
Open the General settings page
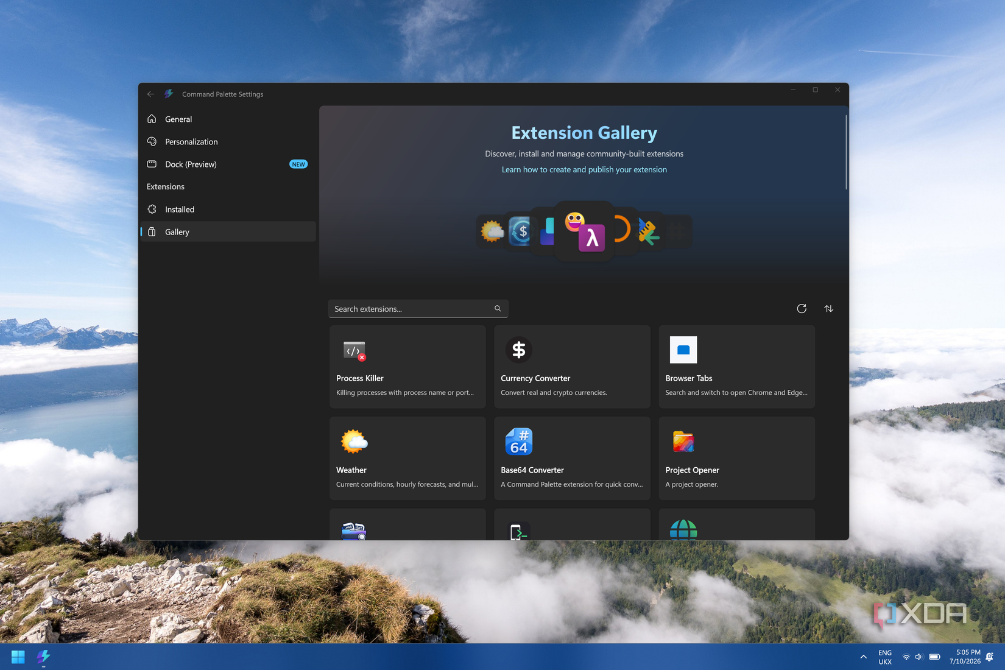(228, 119)
